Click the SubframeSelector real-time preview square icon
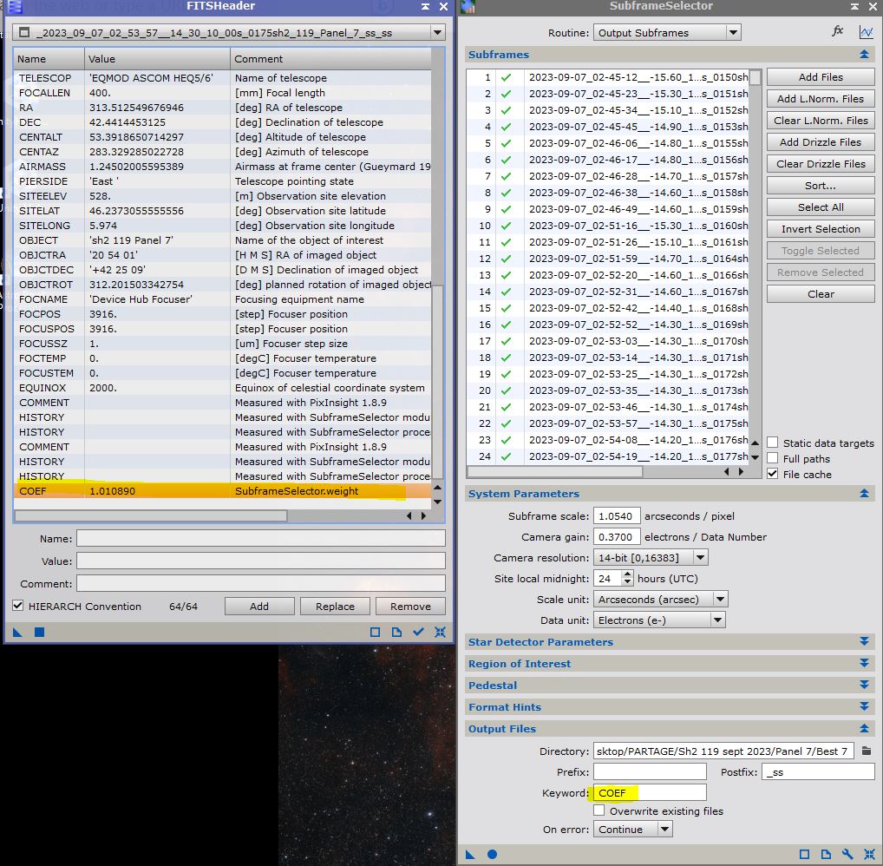The height and width of the screenshot is (866, 883). 804,854
